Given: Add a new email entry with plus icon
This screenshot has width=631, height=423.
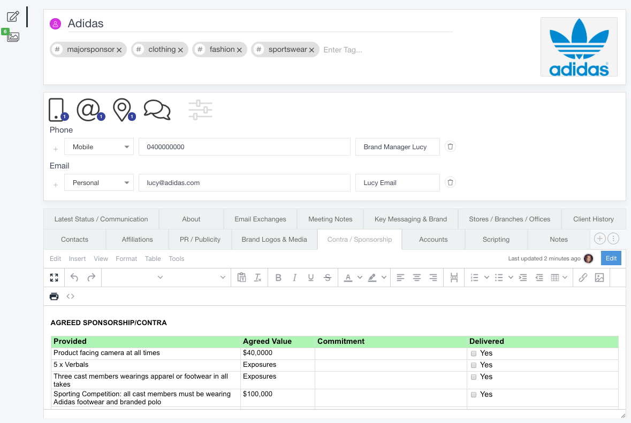Looking at the screenshot, I should tap(56, 185).
